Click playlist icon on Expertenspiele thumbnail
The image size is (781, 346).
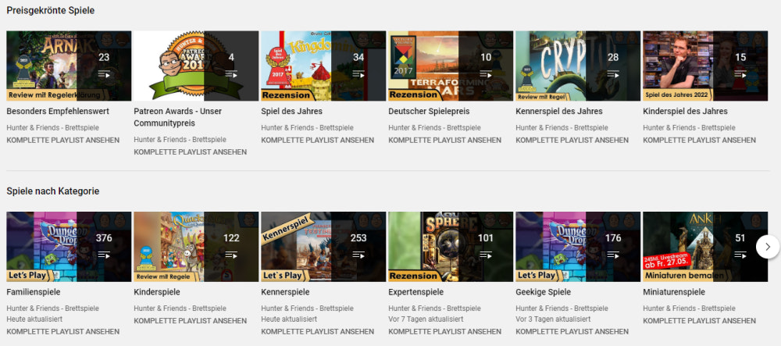tap(486, 255)
